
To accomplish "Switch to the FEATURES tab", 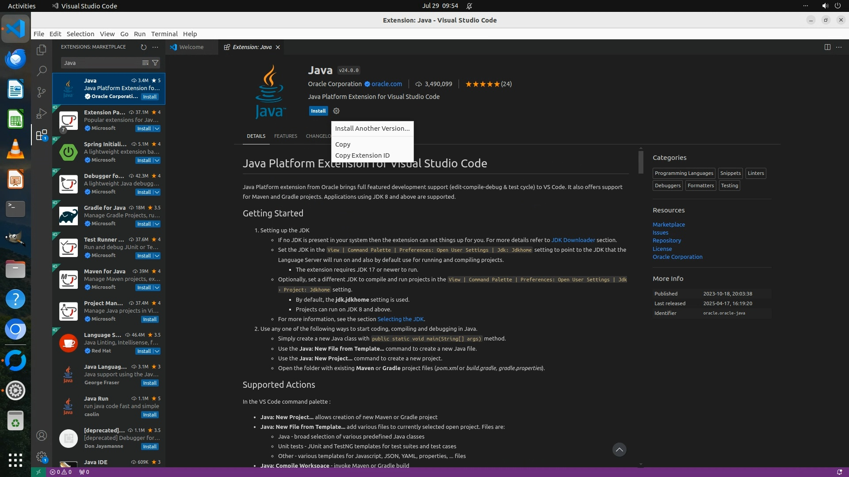I will click(x=285, y=136).
